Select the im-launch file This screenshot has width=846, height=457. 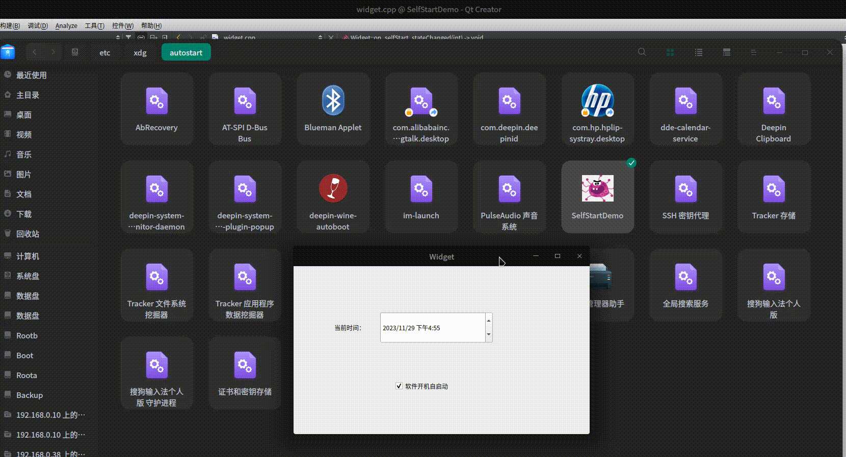[x=421, y=197]
